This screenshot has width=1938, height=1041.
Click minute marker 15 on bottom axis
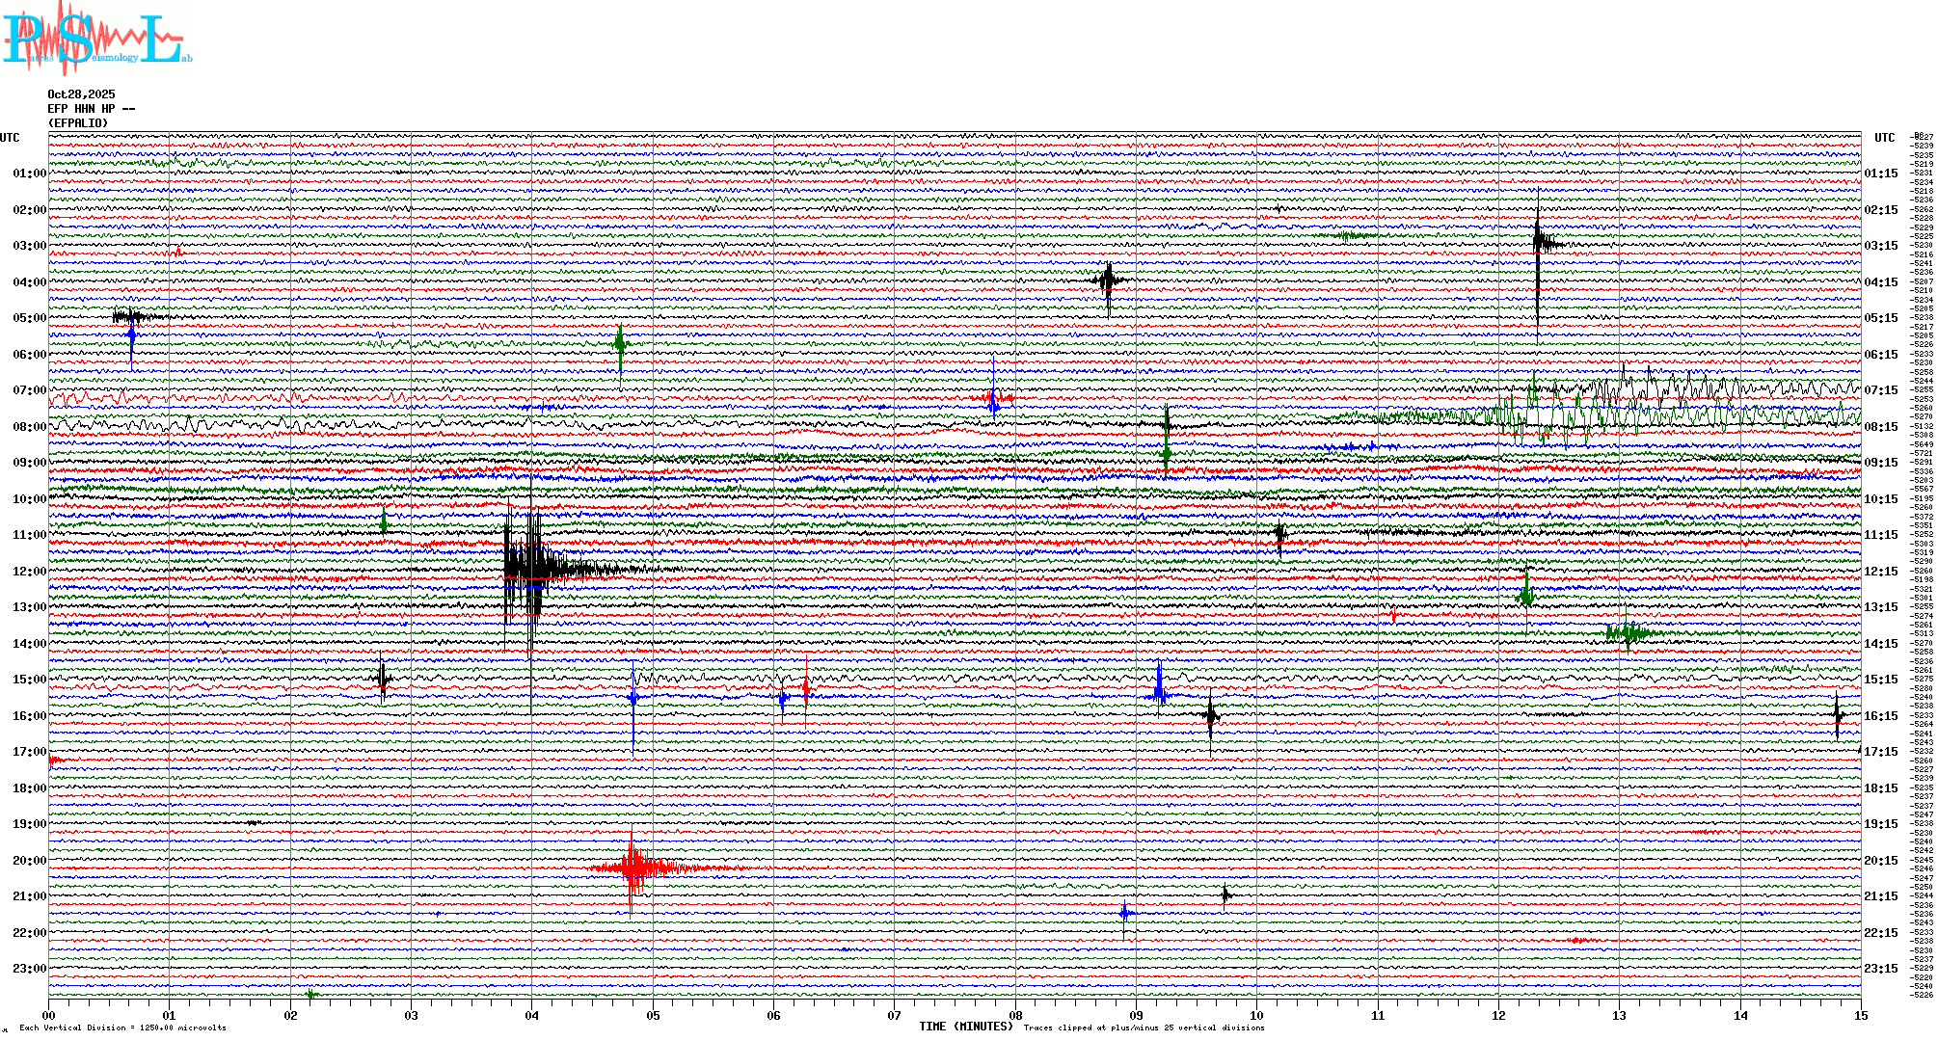[x=1860, y=1015]
